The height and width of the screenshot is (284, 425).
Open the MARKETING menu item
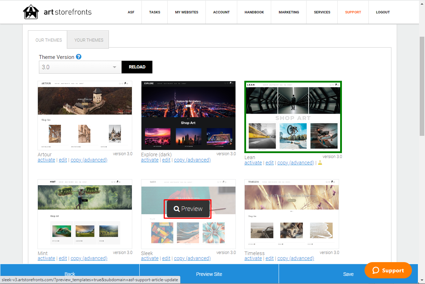(289, 12)
